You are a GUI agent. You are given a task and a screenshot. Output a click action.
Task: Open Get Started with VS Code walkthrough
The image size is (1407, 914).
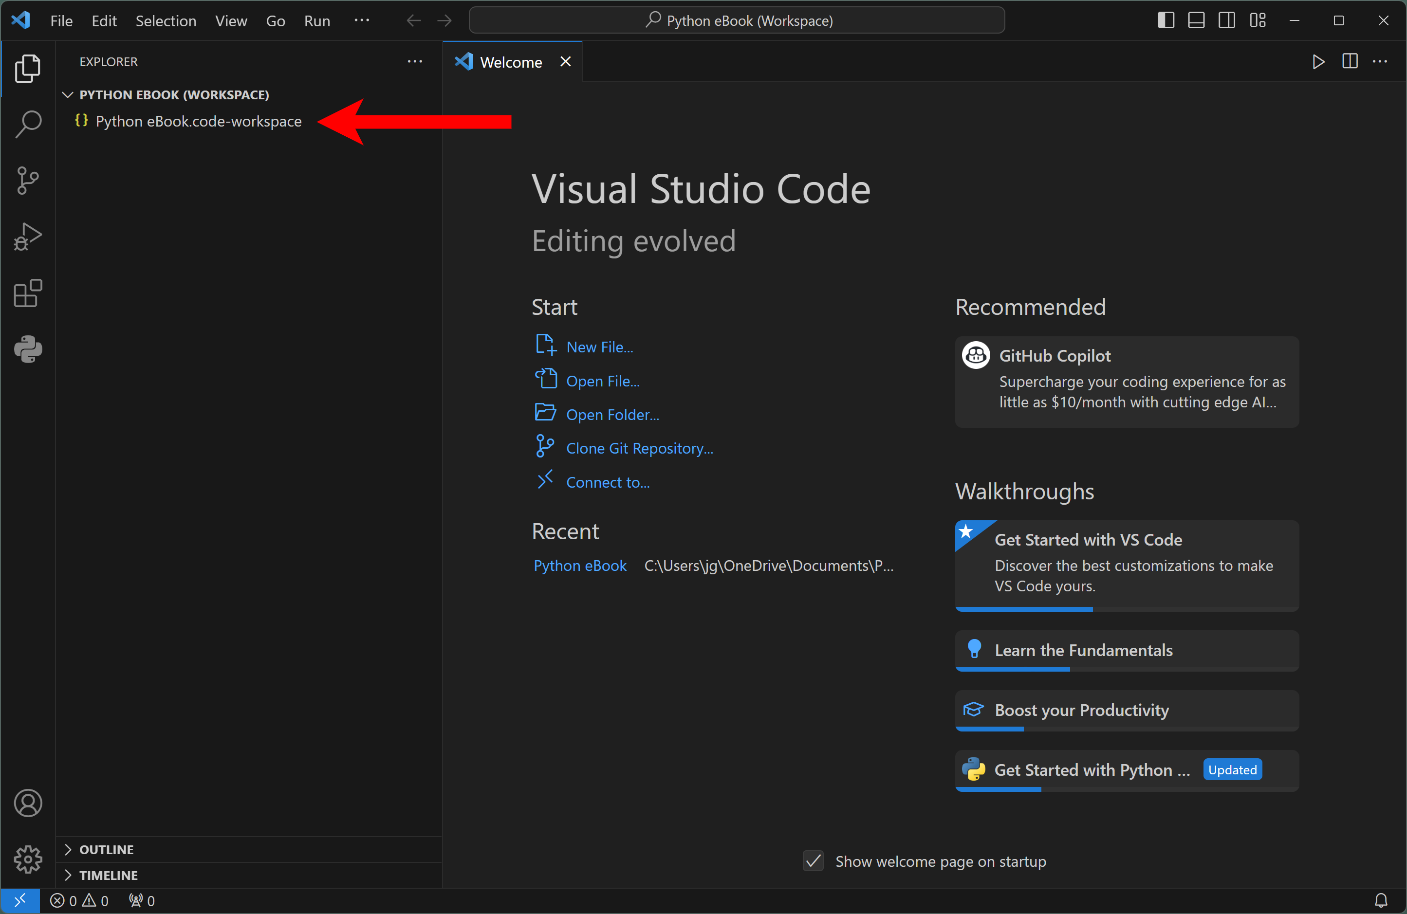click(x=1127, y=566)
